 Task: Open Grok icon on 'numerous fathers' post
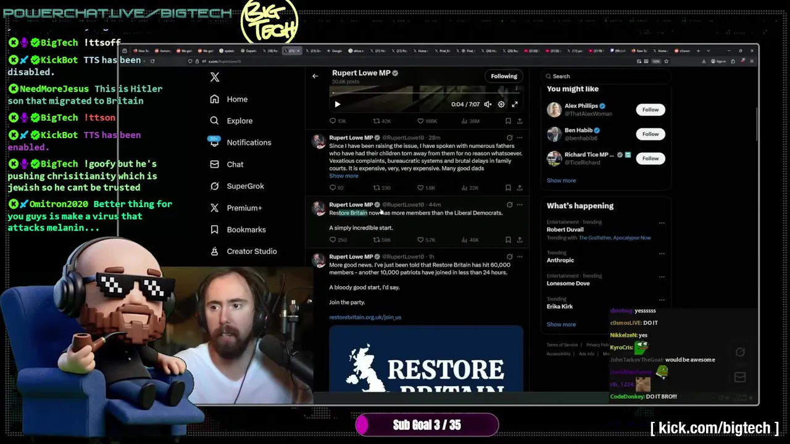coord(509,138)
